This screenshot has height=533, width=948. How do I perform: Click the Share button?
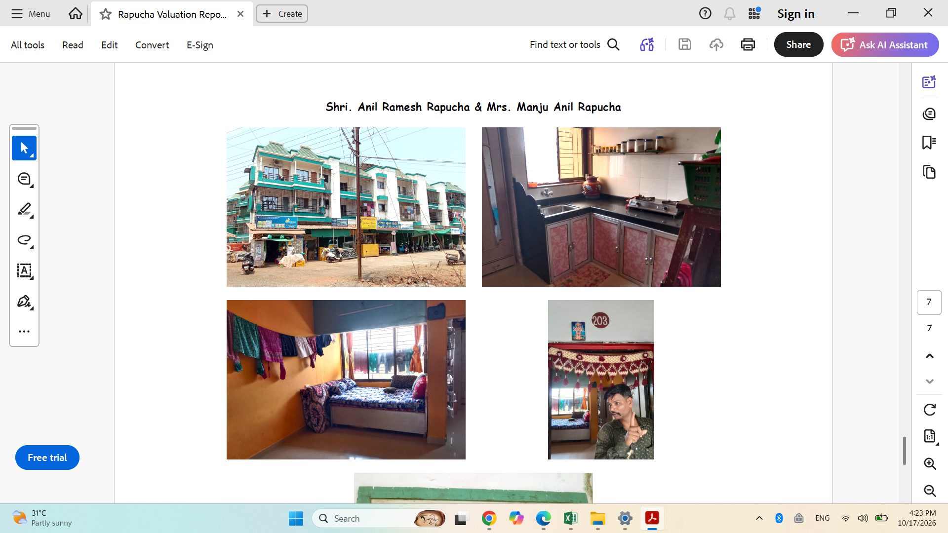tap(798, 44)
